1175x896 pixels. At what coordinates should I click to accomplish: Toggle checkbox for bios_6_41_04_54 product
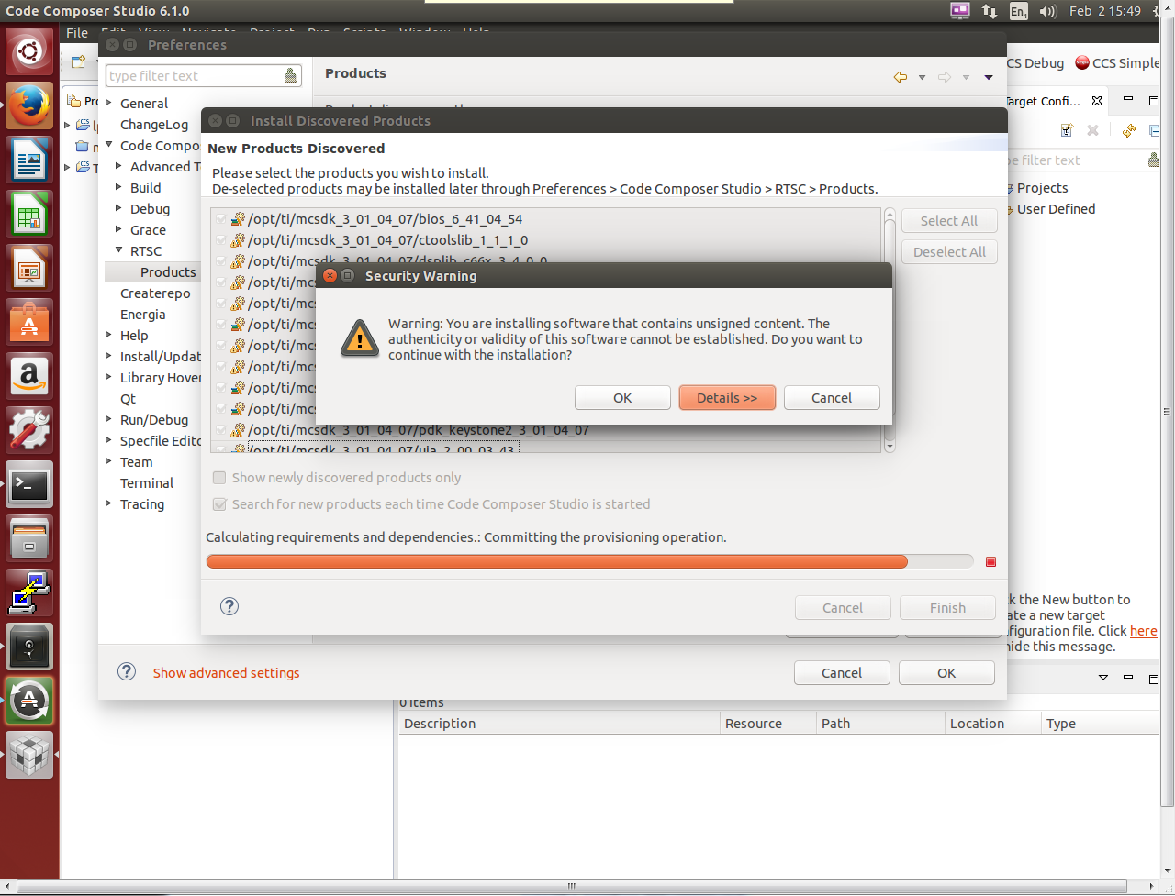220,219
